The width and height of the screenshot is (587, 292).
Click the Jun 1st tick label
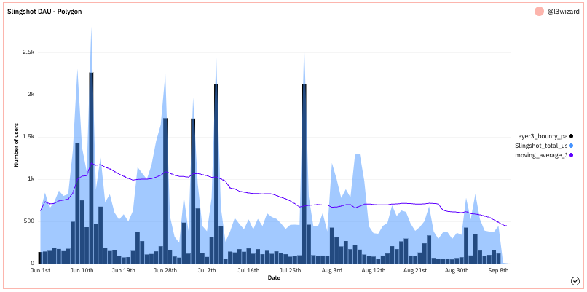(x=41, y=270)
